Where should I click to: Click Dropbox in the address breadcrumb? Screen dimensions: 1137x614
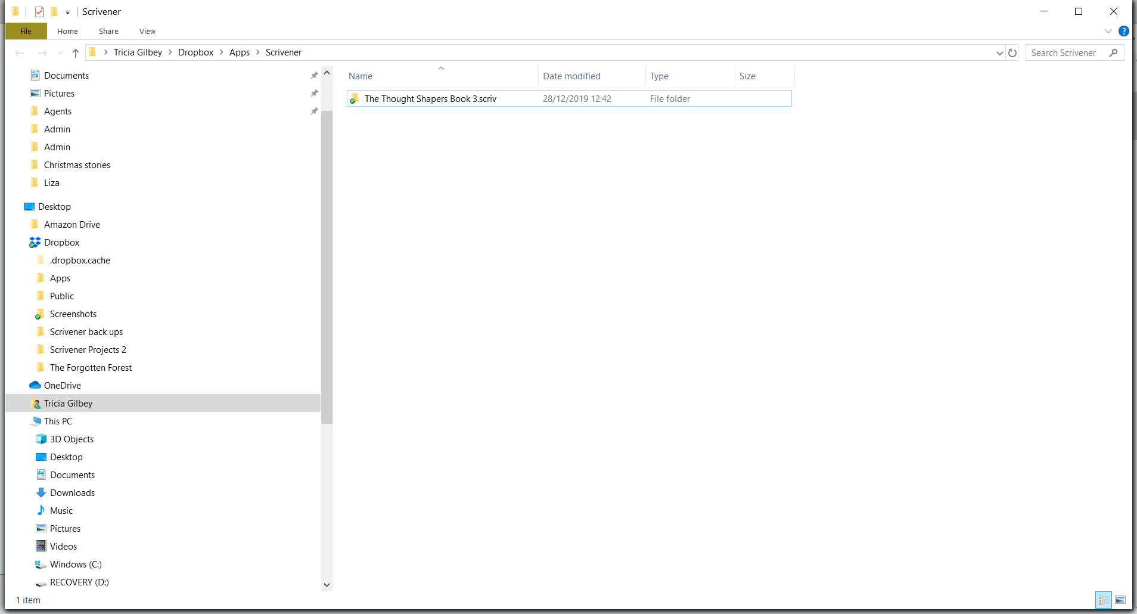coord(195,52)
